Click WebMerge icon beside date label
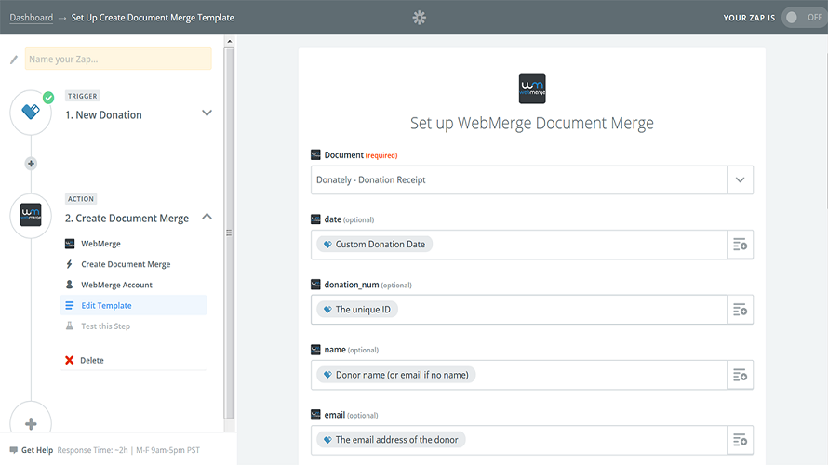The height and width of the screenshot is (465, 828). pyautogui.click(x=315, y=219)
